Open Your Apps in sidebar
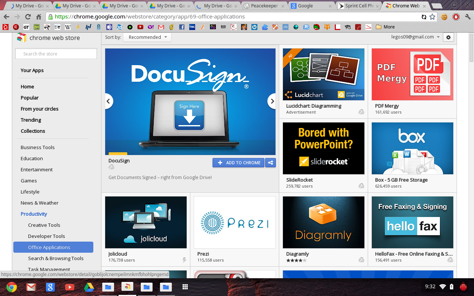 32,70
